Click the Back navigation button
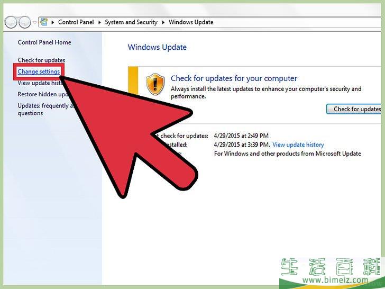 tap(11, 22)
